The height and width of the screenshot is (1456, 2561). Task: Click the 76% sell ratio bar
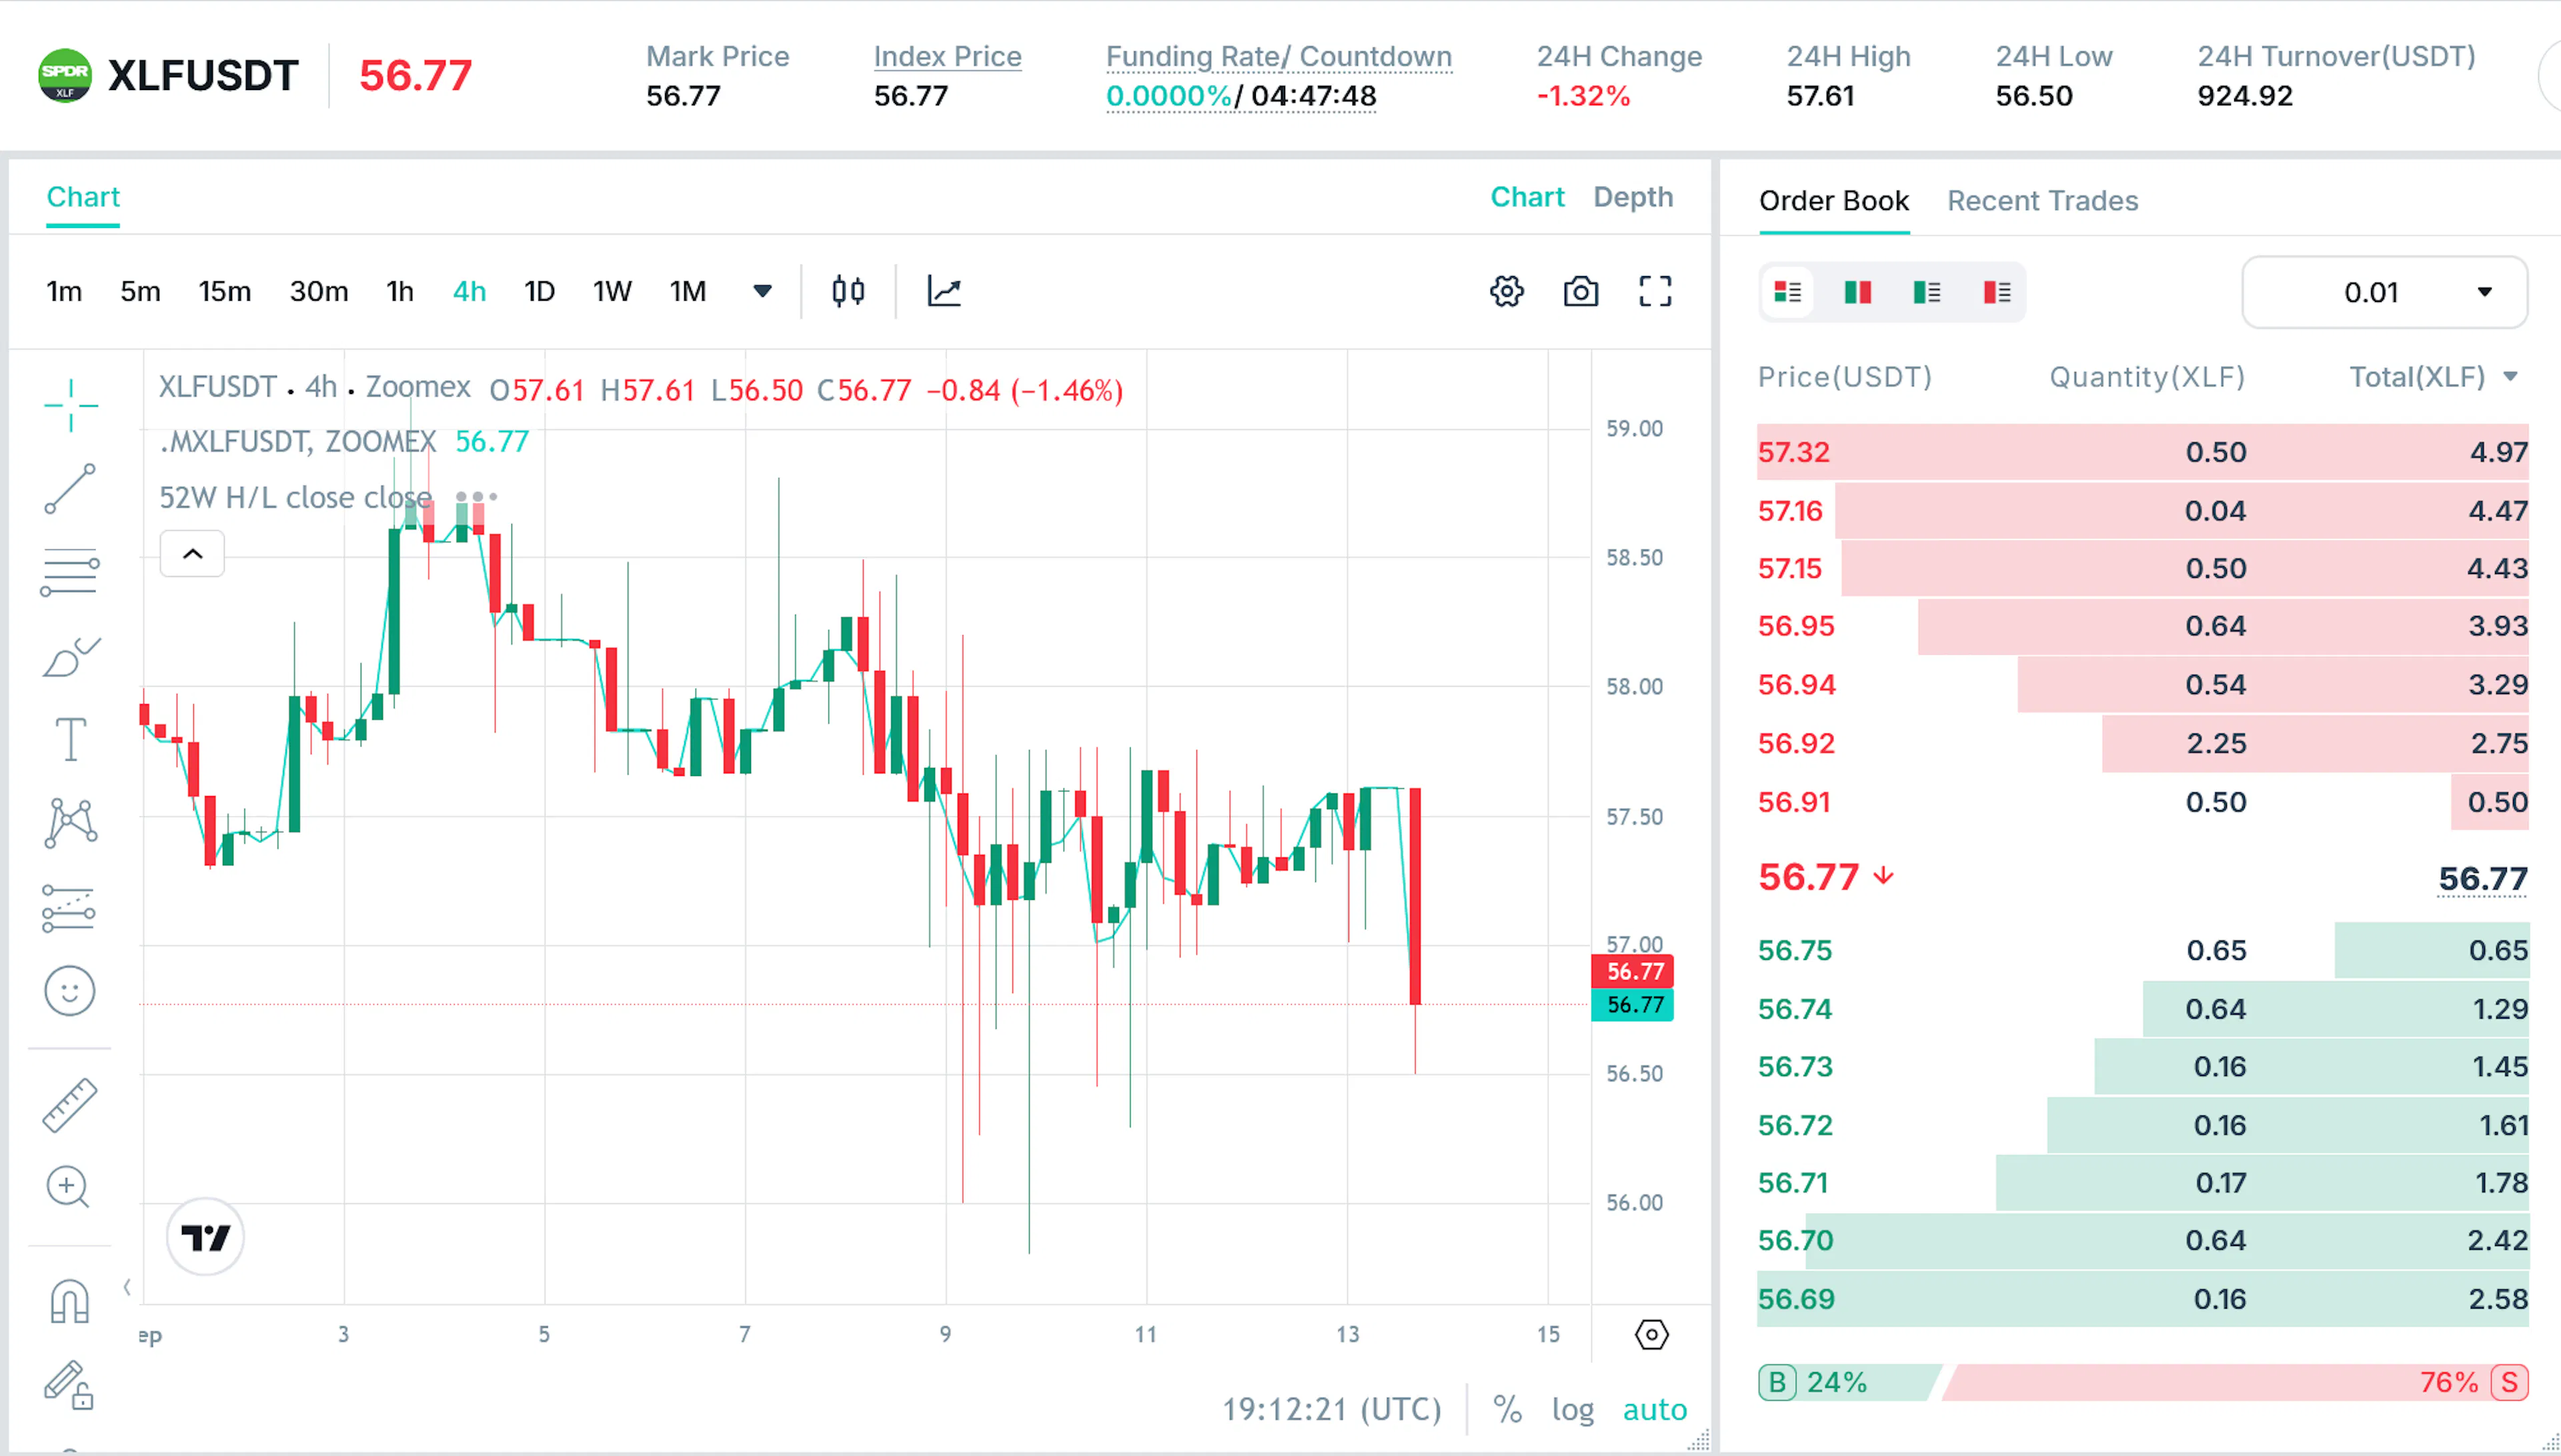click(x=2236, y=1382)
